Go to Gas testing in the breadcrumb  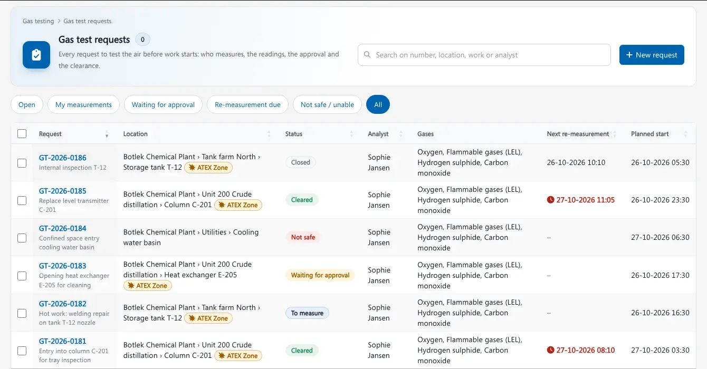tap(38, 21)
